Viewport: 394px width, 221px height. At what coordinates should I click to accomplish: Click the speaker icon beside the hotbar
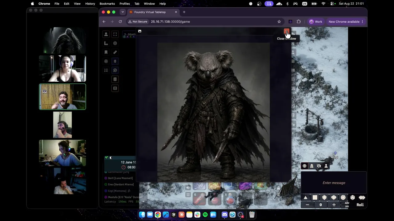[x=188, y=187]
